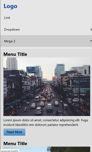Click the arrow road sign in photo

pos(70,100)
